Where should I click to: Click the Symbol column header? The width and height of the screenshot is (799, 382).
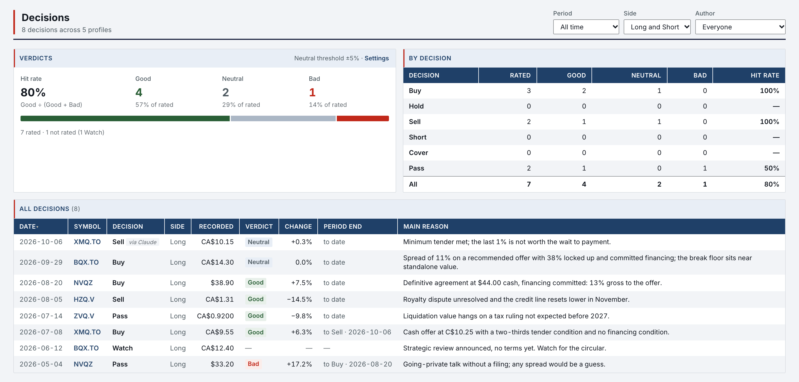coord(87,226)
